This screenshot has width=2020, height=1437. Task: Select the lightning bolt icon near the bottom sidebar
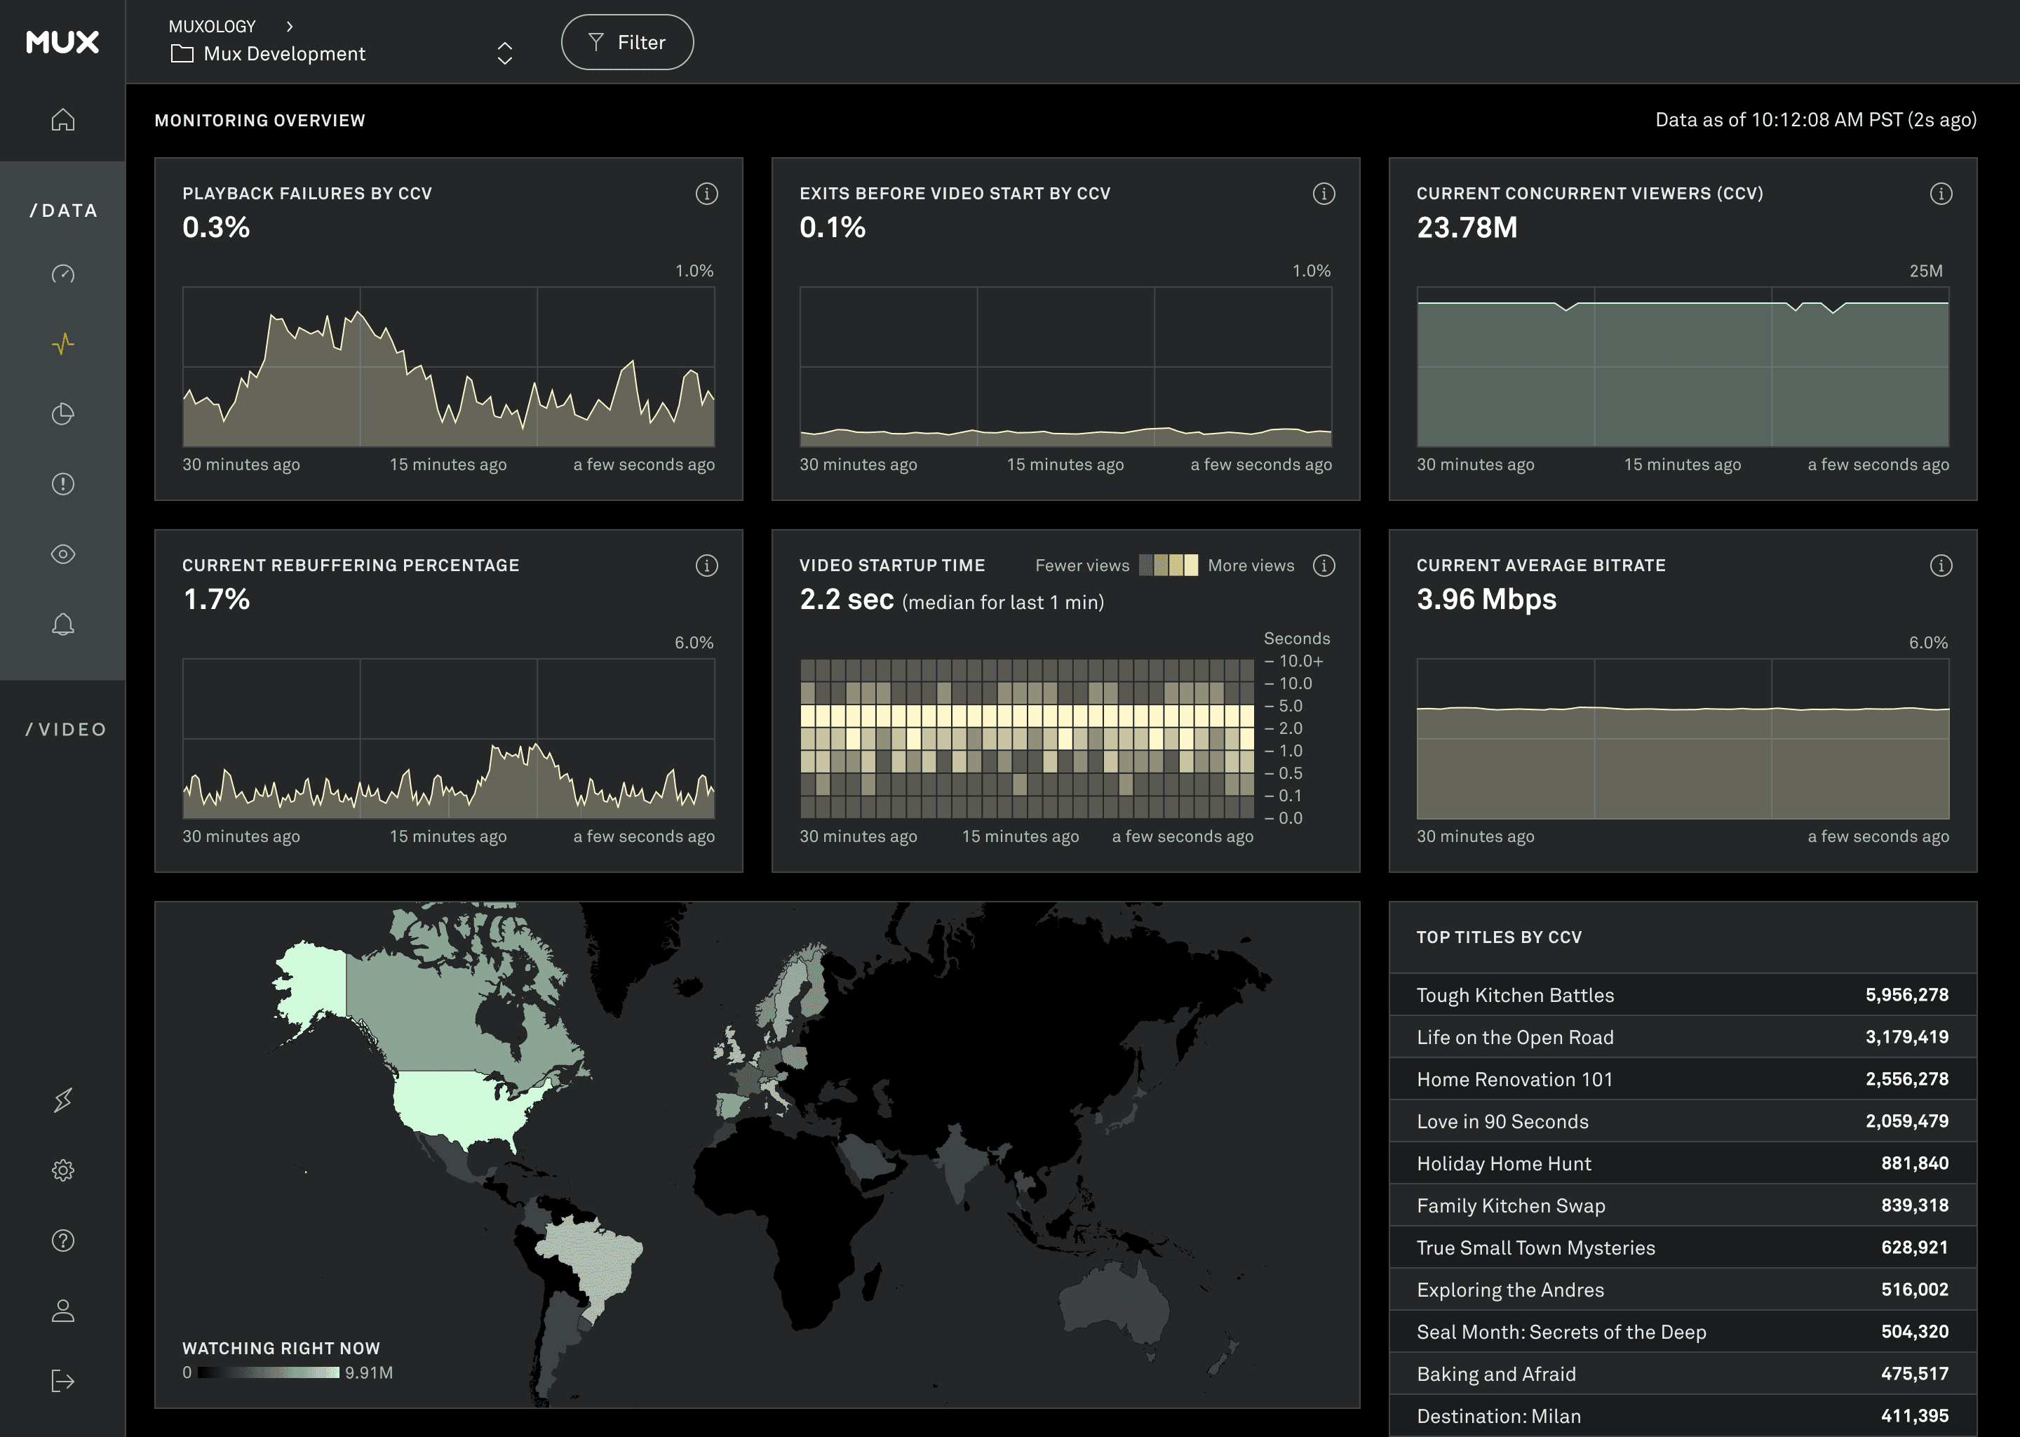point(62,1100)
